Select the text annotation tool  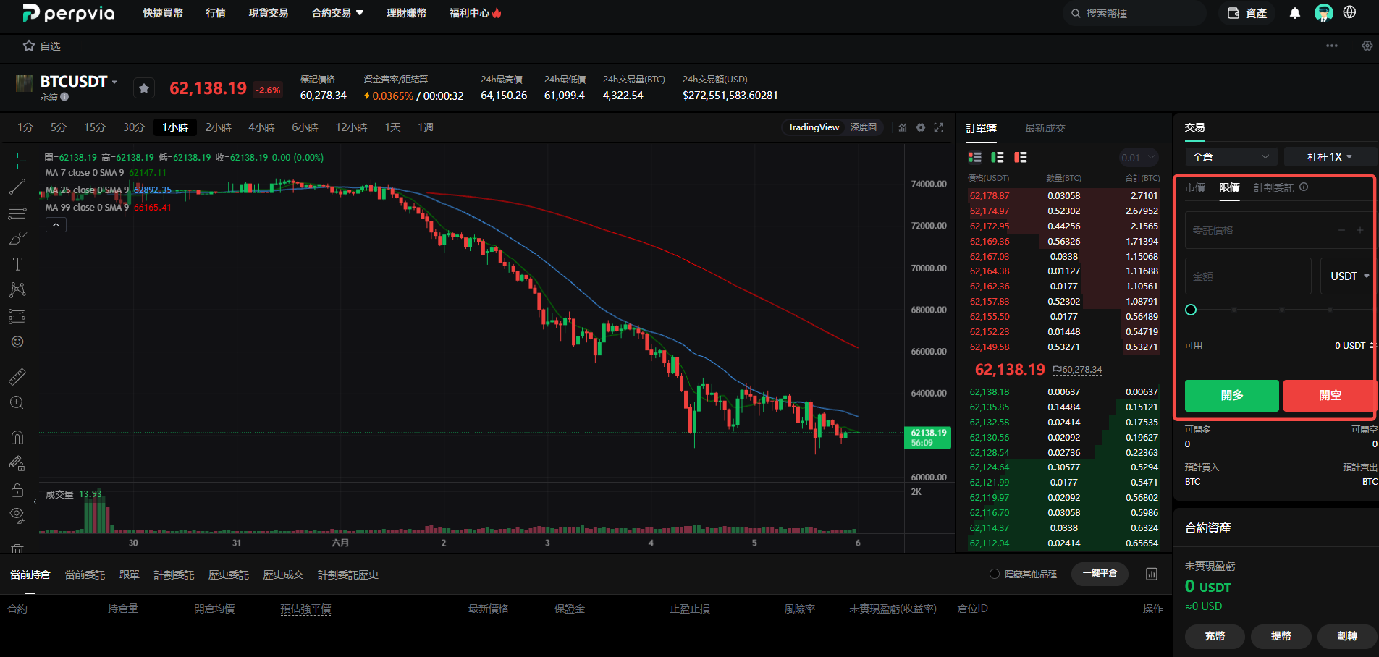point(17,264)
